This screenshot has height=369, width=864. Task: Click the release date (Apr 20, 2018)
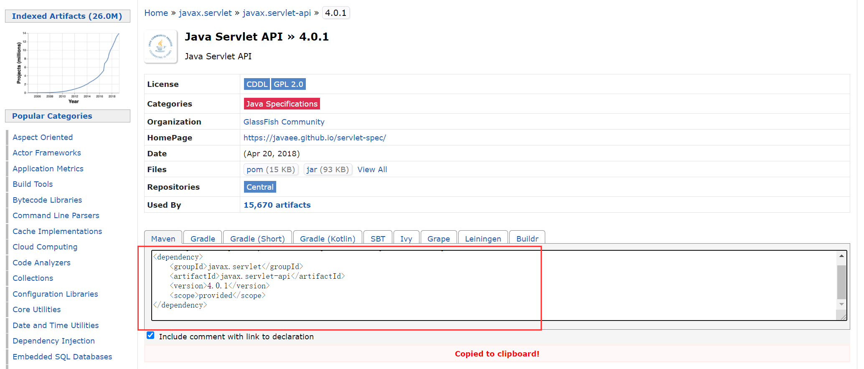(272, 153)
